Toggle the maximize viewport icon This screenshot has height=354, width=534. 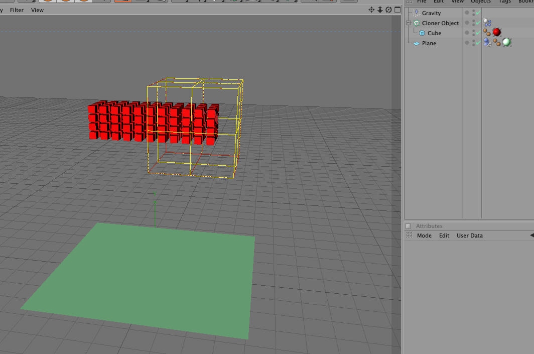(397, 10)
